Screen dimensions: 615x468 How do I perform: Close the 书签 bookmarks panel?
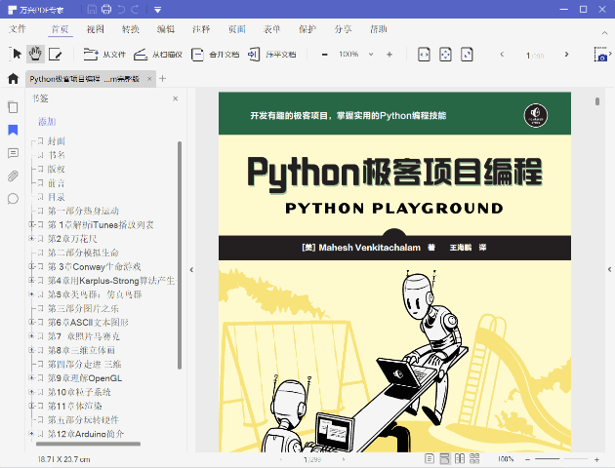(176, 98)
